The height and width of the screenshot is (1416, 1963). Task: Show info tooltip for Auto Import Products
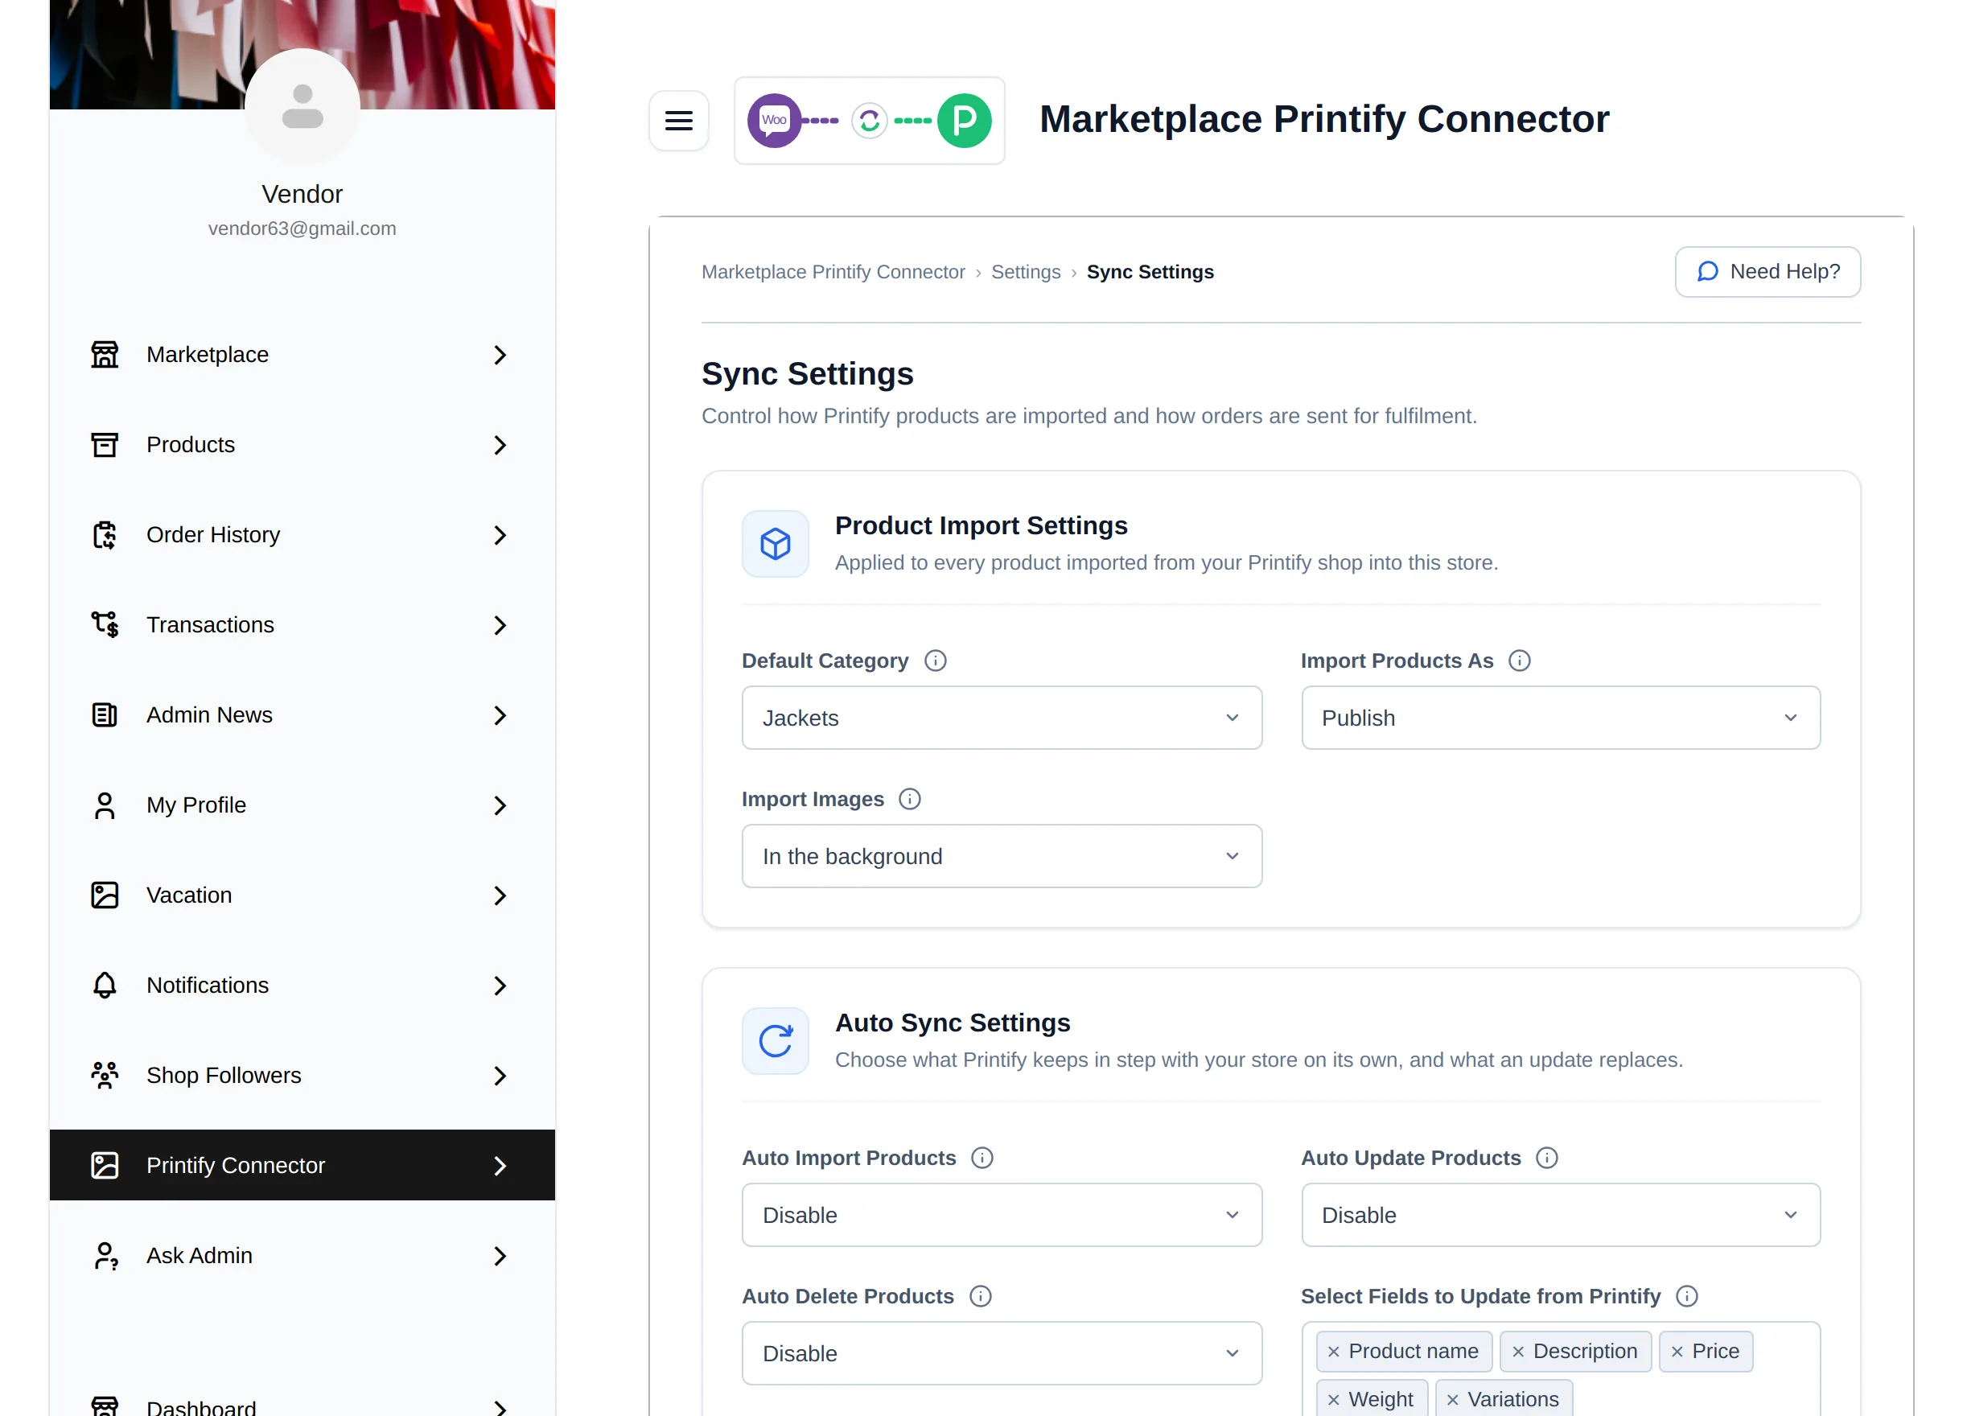coord(982,1158)
